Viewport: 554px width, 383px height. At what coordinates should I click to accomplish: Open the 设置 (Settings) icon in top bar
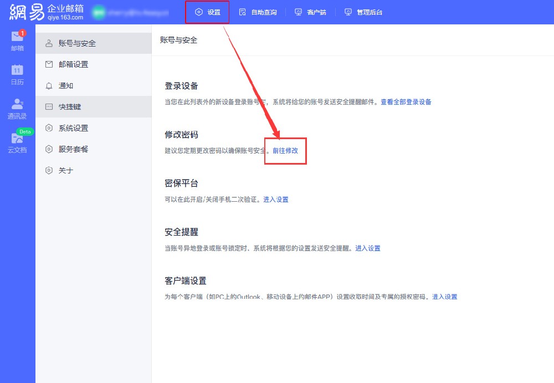207,12
